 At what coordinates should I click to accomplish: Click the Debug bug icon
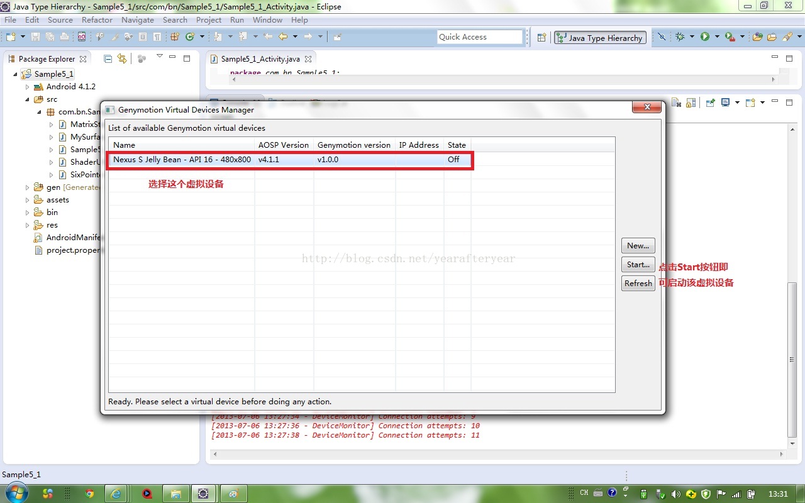coord(680,37)
